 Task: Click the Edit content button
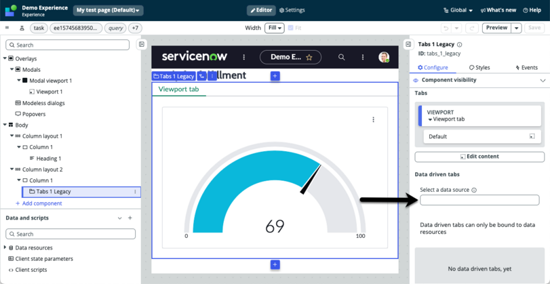(x=479, y=157)
